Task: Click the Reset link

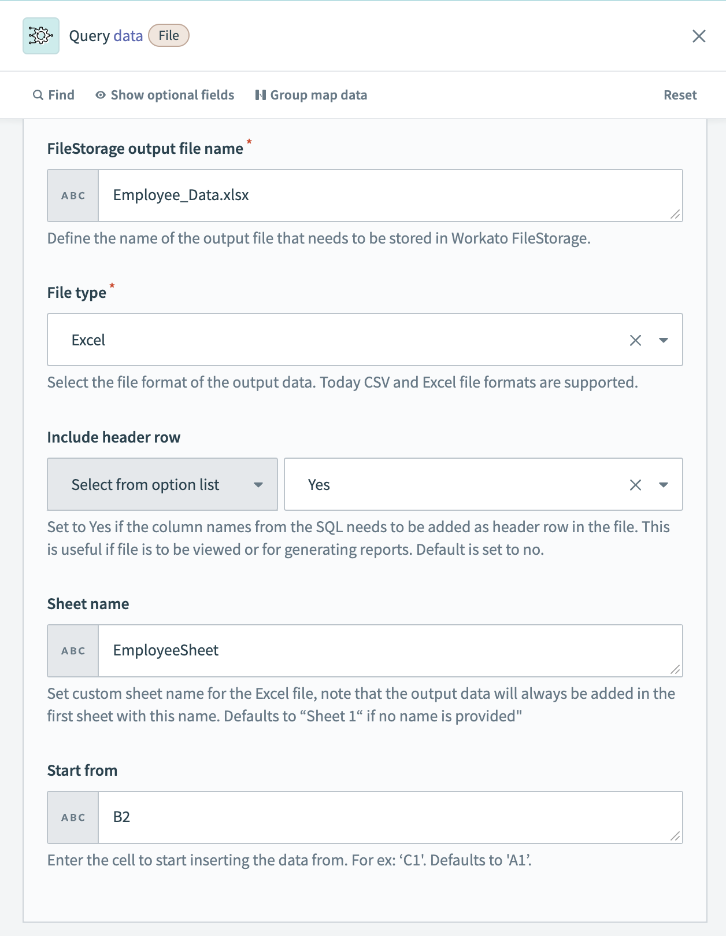Action: (680, 94)
